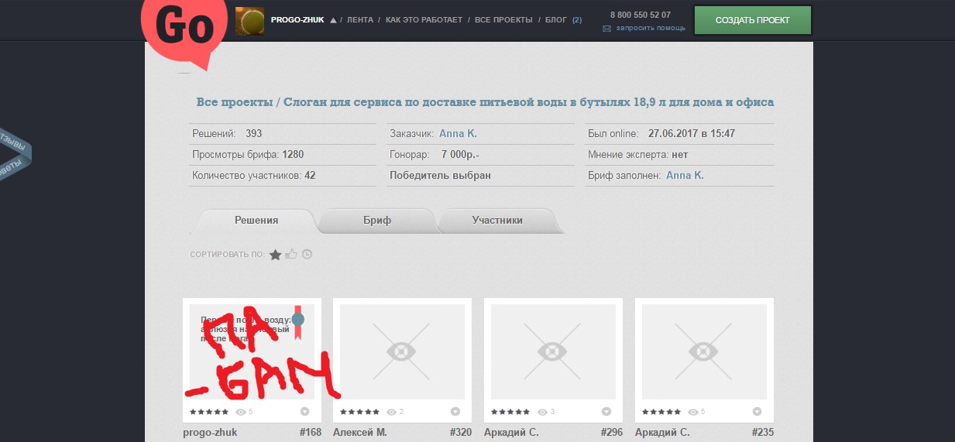Open КАК ЭТО РАБОТАЕТ menu item

click(424, 20)
